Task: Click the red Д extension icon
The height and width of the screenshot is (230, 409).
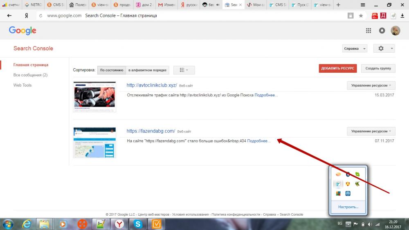Action: [383, 16]
